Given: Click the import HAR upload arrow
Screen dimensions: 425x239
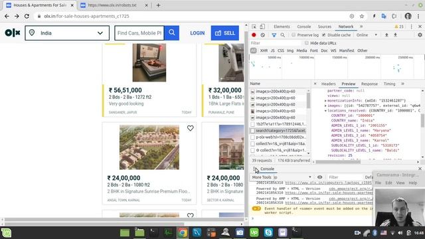Looking at the screenshot, I should point(386,35).
